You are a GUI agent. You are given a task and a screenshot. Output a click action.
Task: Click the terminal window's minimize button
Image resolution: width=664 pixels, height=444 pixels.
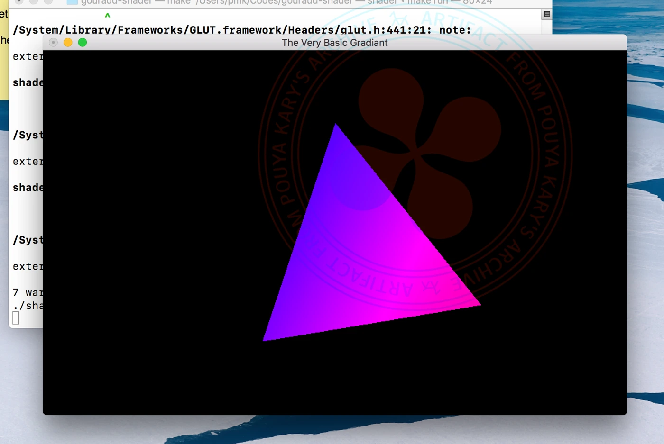34,1
